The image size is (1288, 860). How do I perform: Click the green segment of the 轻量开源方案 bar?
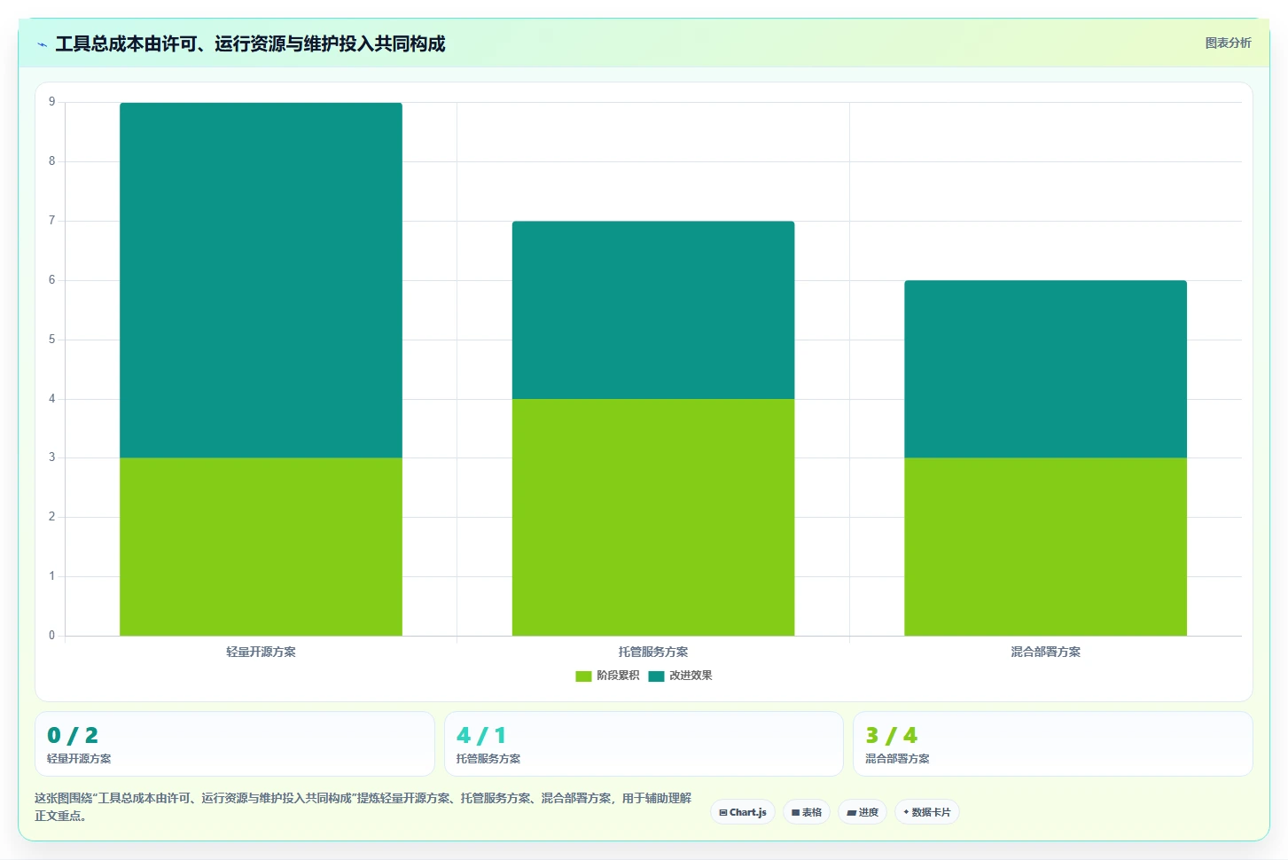261,547
